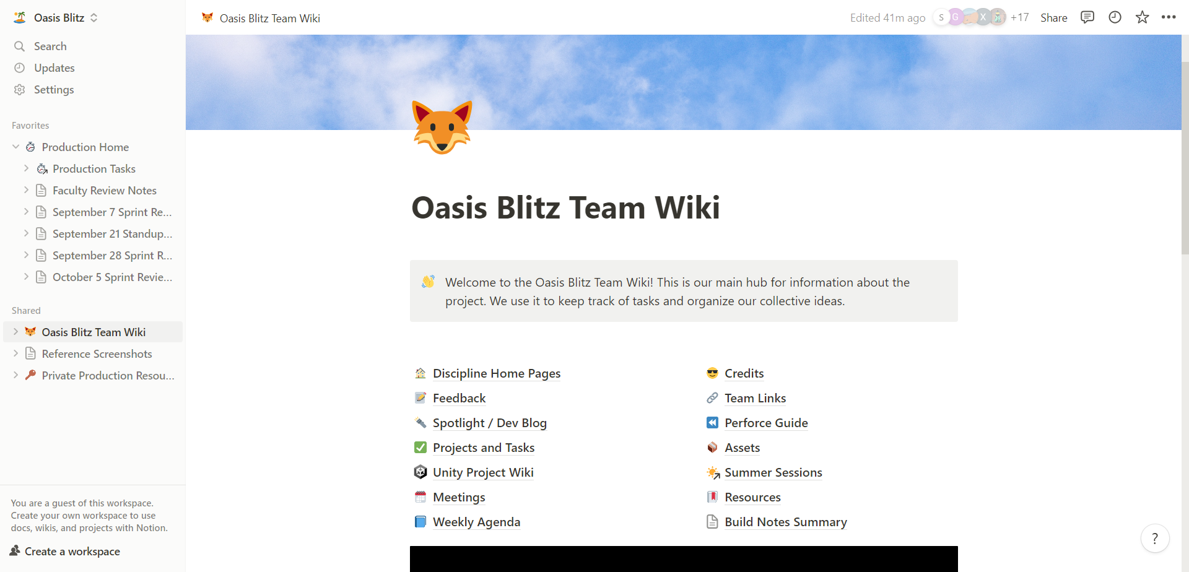The image size is (1189, 572).
Task: Click the sunglasses emoji beside Credits
Action: click(712, 373)
